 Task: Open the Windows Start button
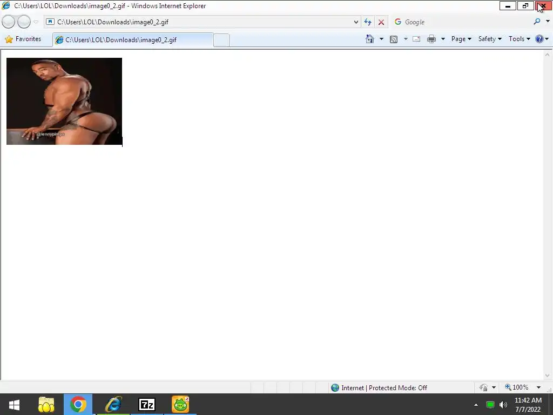[14, 404]
